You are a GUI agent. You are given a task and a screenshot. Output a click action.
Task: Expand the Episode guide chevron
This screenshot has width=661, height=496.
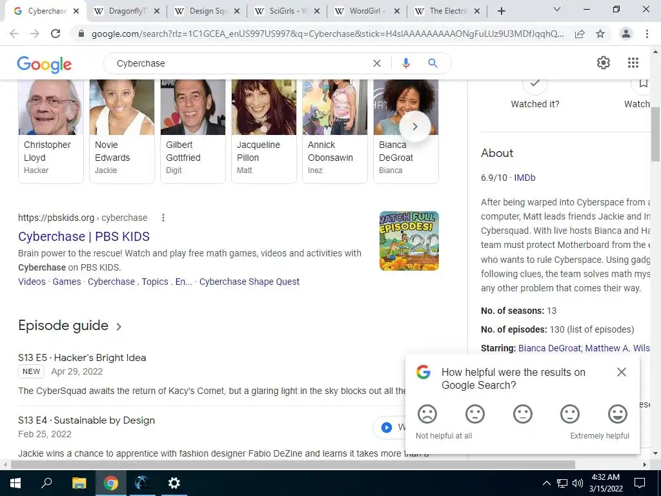tap(119, 326)
